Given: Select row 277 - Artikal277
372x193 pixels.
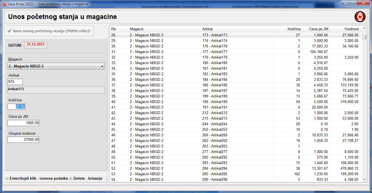Looking at the screenshot, I should [235, 152].
